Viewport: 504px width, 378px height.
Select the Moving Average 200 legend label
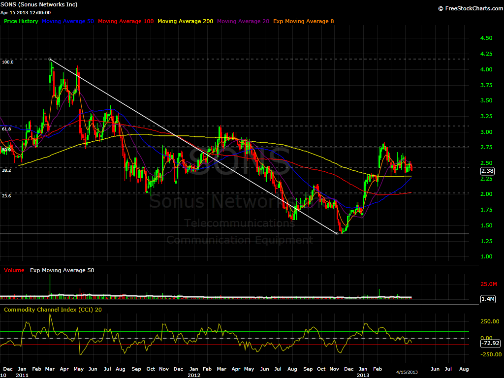point(185,21)
